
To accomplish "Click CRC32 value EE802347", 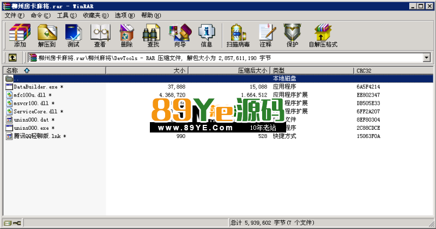I will [368, 95].
